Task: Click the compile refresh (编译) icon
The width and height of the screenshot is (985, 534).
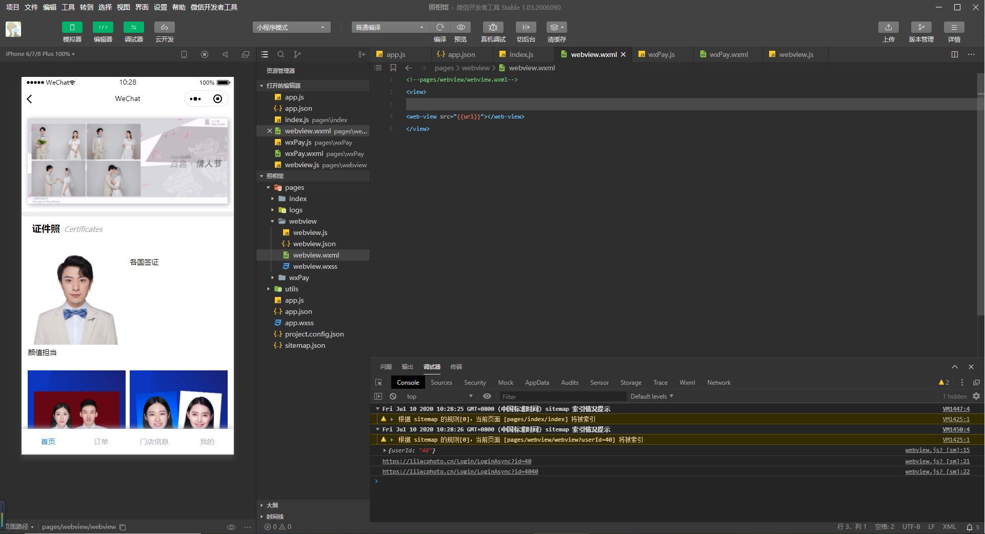Action: (x=440, y=27)
